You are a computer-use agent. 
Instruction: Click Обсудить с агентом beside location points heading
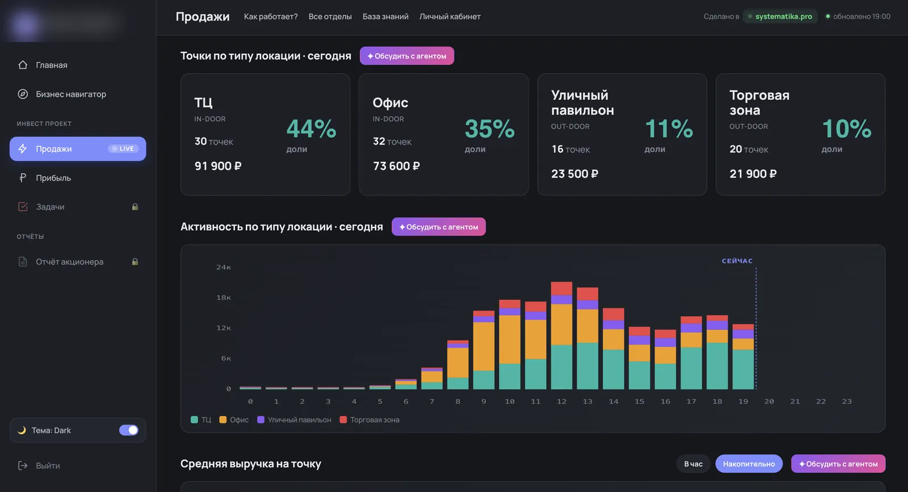point(407,56)
